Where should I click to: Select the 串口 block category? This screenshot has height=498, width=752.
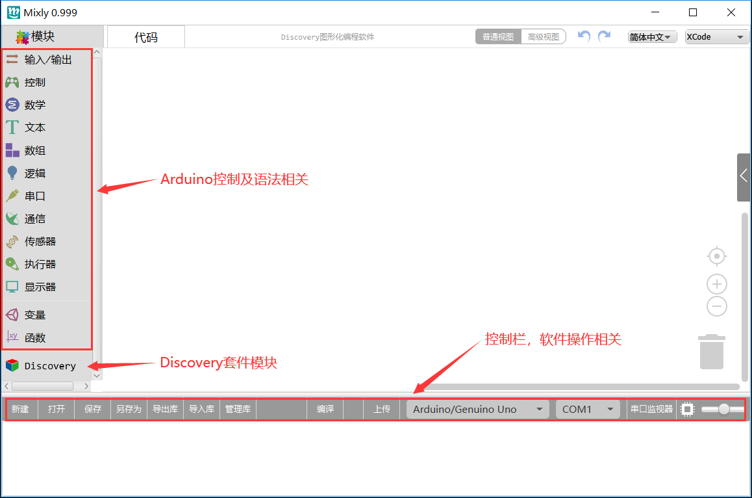coord(47,196)
